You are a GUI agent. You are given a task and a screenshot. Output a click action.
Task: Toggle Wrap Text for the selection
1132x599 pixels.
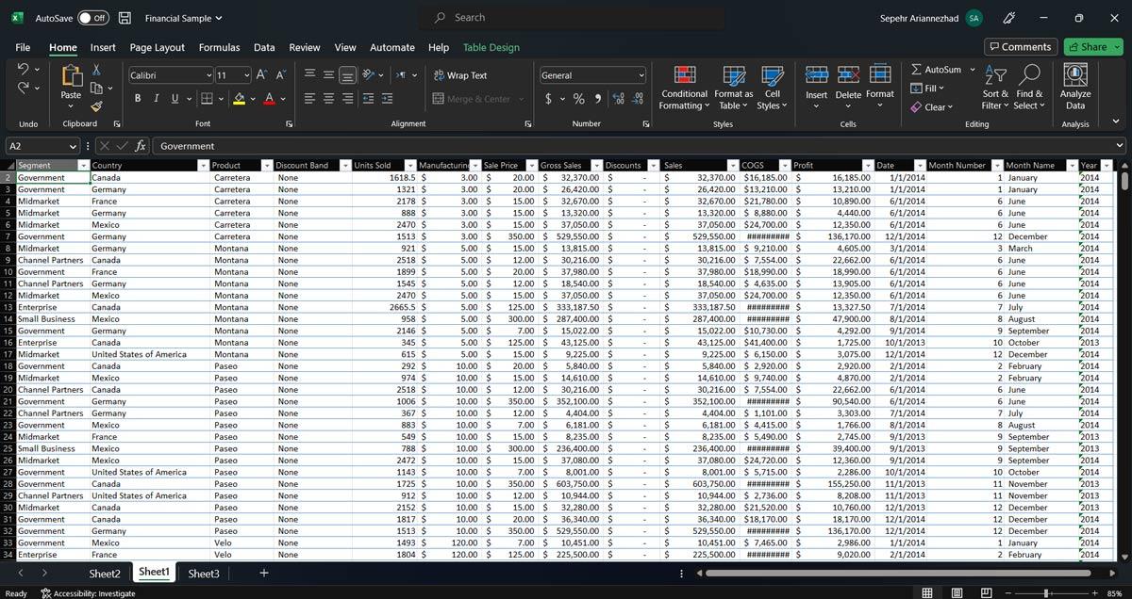click(x=461, y=74)
